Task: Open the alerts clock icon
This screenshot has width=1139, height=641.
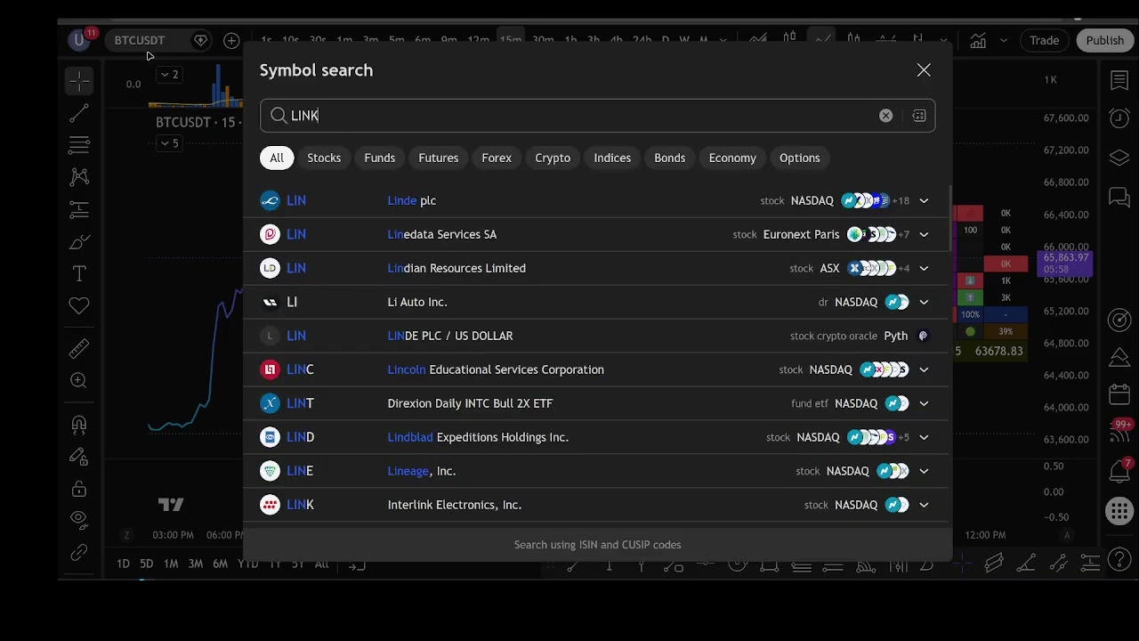Action: click(1119, 118)
